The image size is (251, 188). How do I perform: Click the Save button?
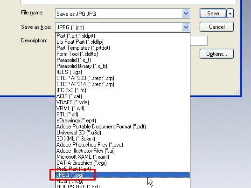pyautogui.click(x=213, y=13)
